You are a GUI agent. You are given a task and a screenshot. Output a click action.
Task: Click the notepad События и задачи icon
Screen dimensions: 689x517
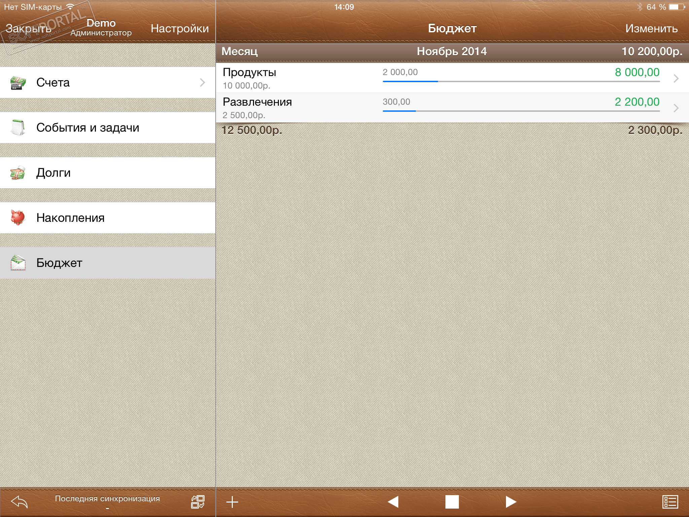(18, 127)
